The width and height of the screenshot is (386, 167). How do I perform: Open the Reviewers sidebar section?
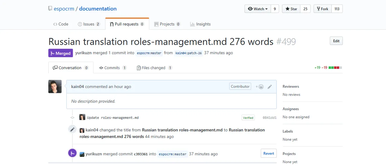[x=291, y=87]
